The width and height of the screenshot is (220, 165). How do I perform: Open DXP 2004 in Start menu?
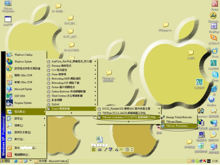pyautogui.click(x=26, y=96)
